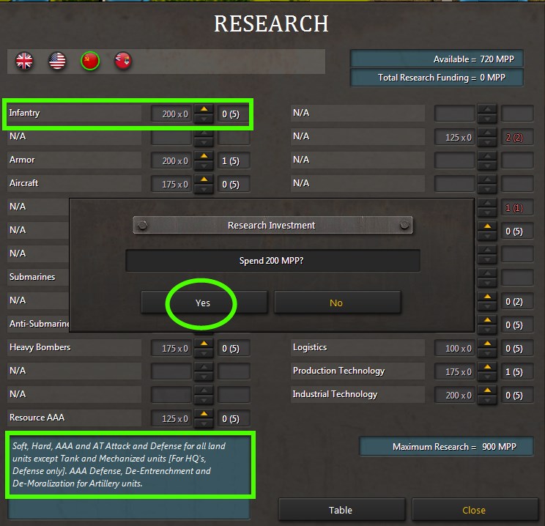Click the 0 (2) level value

pyautogui.click(x=517, y=301)
